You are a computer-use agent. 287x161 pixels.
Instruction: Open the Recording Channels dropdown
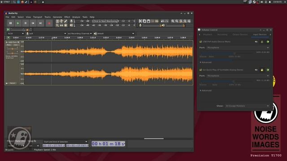(80, 34)
